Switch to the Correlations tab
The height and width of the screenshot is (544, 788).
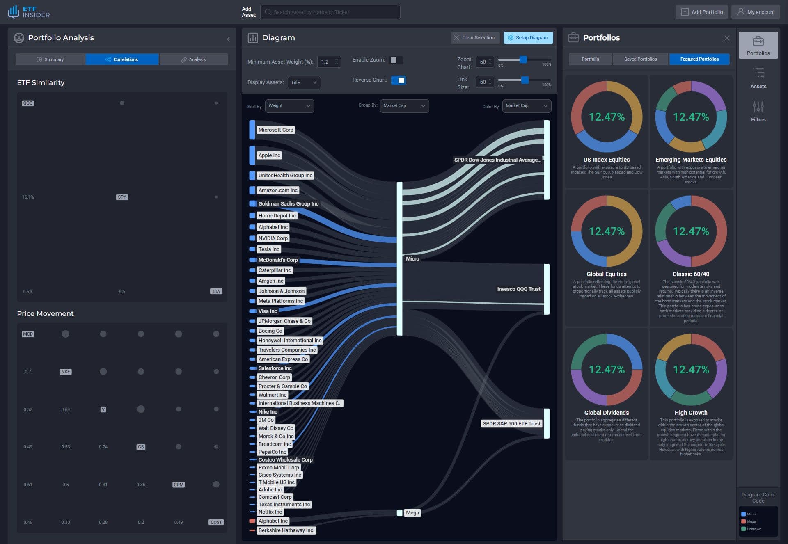point(122,59)
